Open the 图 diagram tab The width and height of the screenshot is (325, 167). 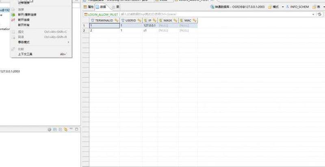(x=116, y=7)
